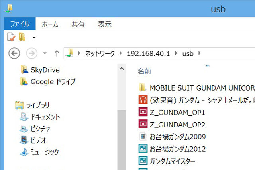Click the navigation pane scroll up arrow
Screen dimensions: 255x170
[122, 69]
